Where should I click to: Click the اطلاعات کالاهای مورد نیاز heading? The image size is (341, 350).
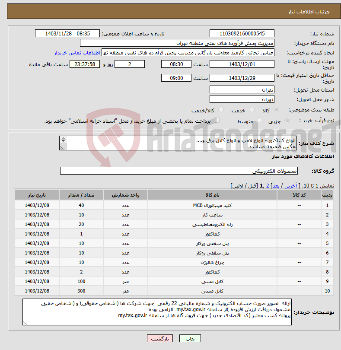303,156
